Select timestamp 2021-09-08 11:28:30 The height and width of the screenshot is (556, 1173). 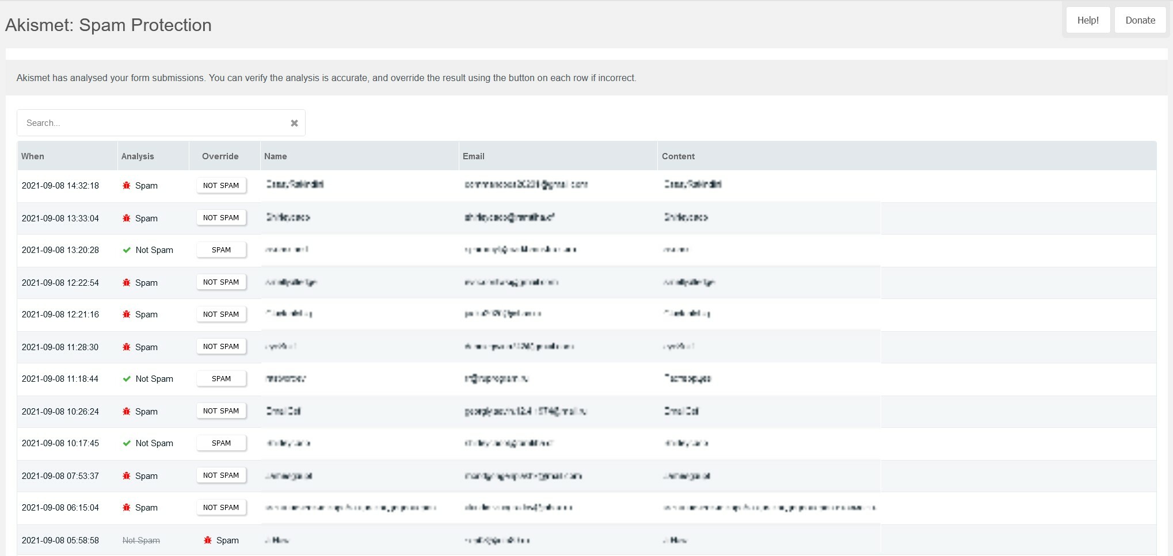(x=60, y=347)
